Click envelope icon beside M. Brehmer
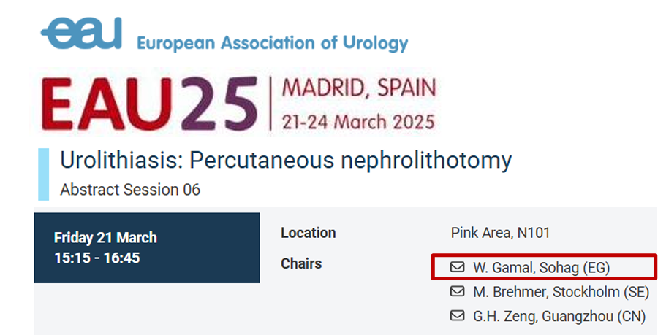The height and width of the screenshot is (335, 666). point(457,292)
